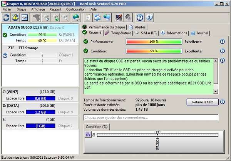Select the ZTE Storage disk entry
The height and width of the screenshot is (161, 231).
point(40,55)
